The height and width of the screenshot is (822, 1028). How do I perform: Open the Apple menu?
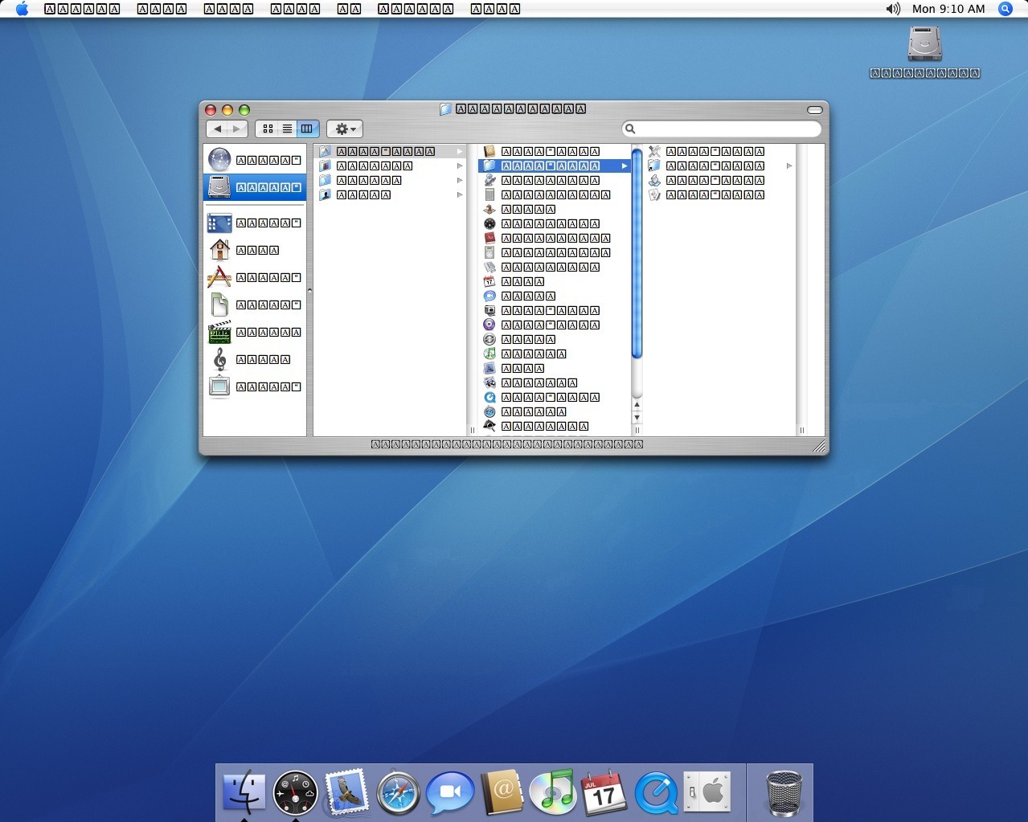click(x=22, y=9)
